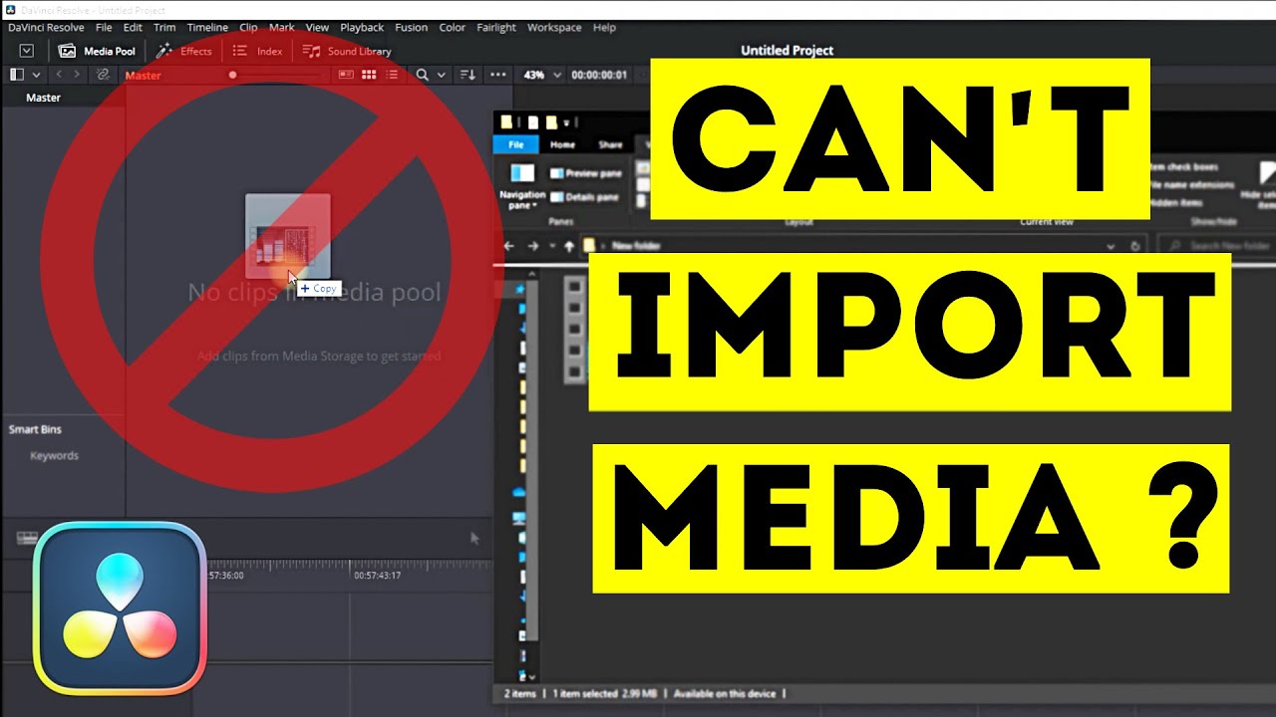Open the Timeline menu
The image size is (1276, 717).
207,28
